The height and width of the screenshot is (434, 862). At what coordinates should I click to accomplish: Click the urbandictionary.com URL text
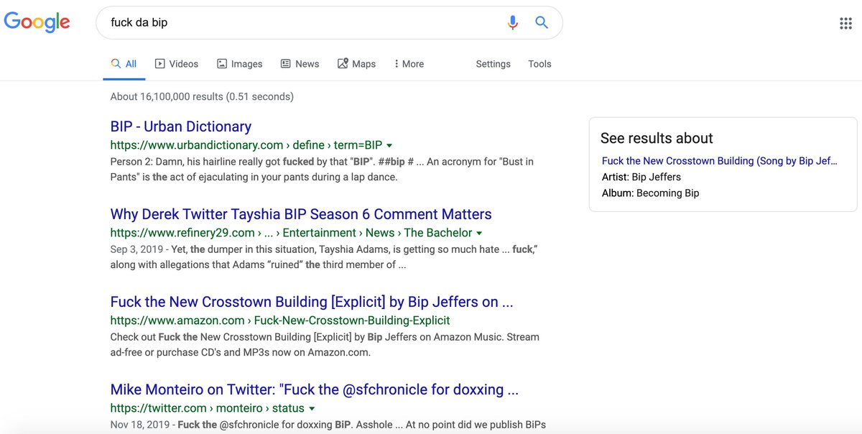(x=246, y=145)
